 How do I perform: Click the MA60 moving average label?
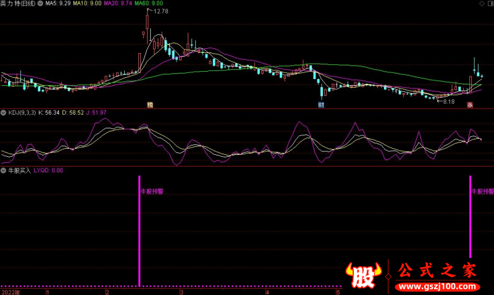click(148, 4)
